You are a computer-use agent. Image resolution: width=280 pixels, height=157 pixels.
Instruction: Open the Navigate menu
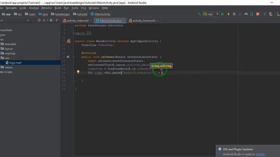pos(11,8)
